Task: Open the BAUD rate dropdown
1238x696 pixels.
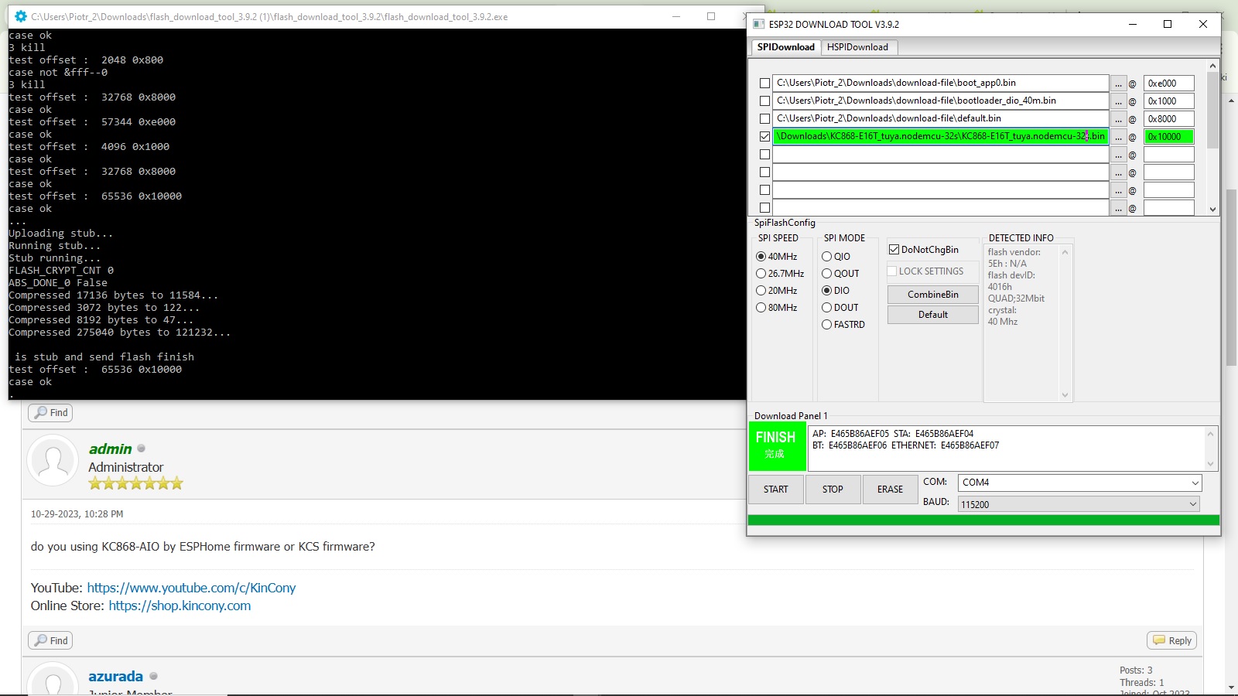Action: coord(1079,504)
